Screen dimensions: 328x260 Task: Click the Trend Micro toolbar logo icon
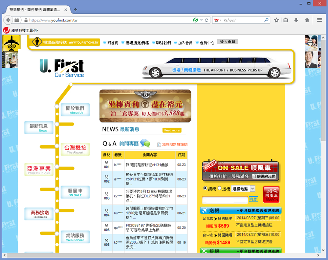pyautogui.click(x=6, y=30)
